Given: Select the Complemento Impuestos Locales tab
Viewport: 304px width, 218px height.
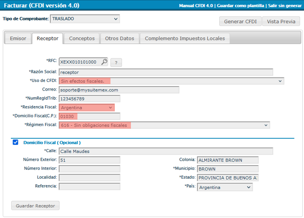Looking at the screenshot, I should point(185,39).
